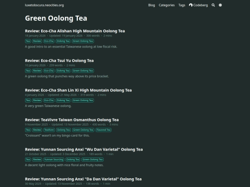Click Review tag under Tsui Yu review
The width and height of the screenshot is (250, 187).
[x=37, y=71]
